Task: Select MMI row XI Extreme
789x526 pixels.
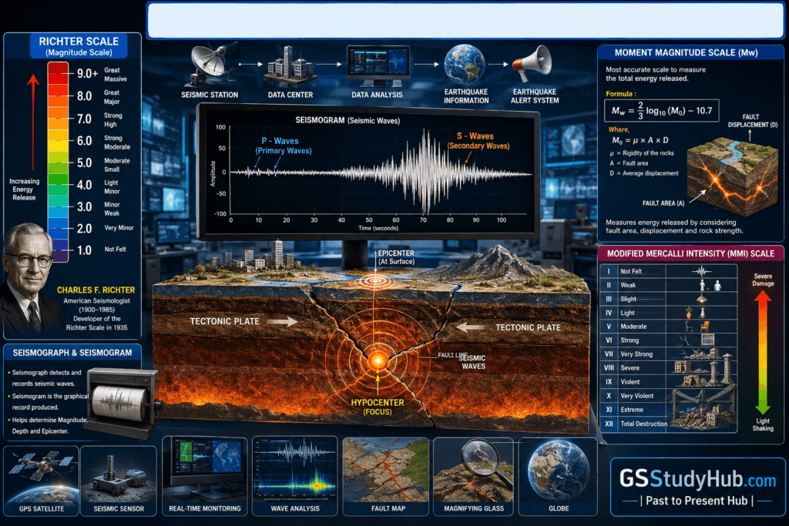Action: coord(668,410)
